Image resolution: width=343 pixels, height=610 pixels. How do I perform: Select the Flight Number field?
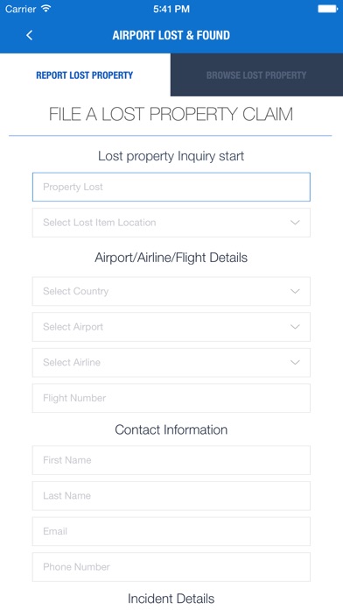171,398
